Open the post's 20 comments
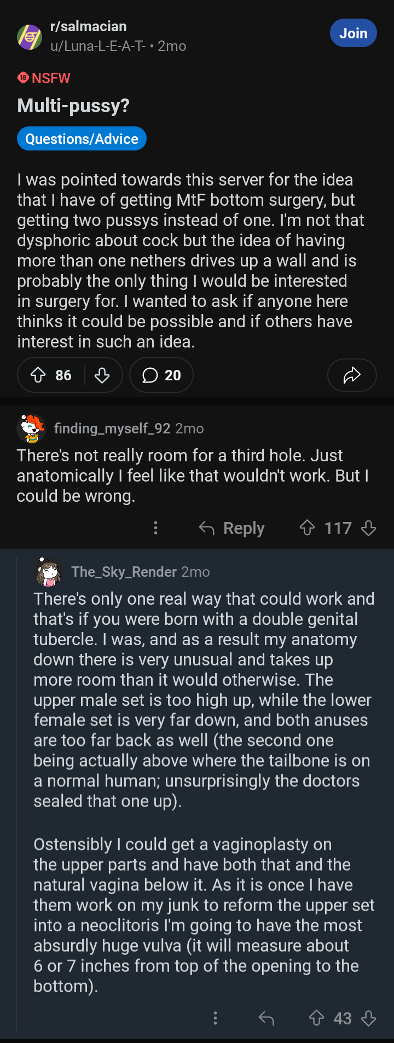This screenshot has height=1043, width=394. click(x=161, y=375)
